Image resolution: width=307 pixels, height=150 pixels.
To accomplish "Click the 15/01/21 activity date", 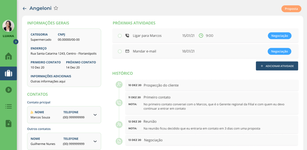I will 188,36.
